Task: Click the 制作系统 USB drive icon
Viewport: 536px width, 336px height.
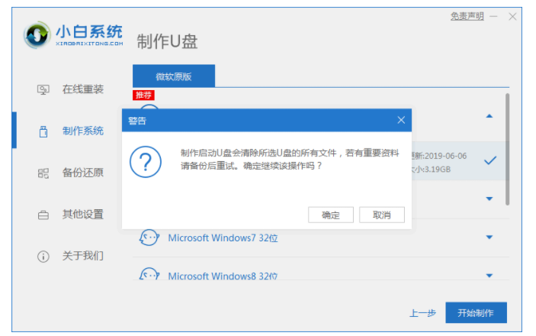Action: 43,131
